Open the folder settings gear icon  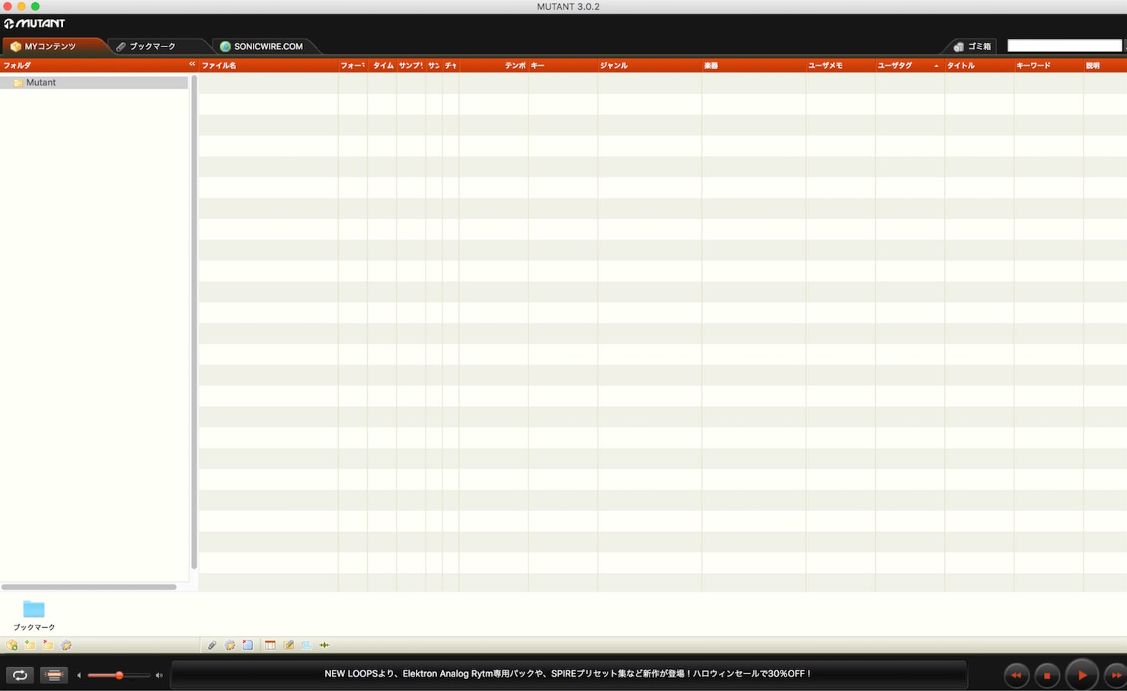[66, 645]
